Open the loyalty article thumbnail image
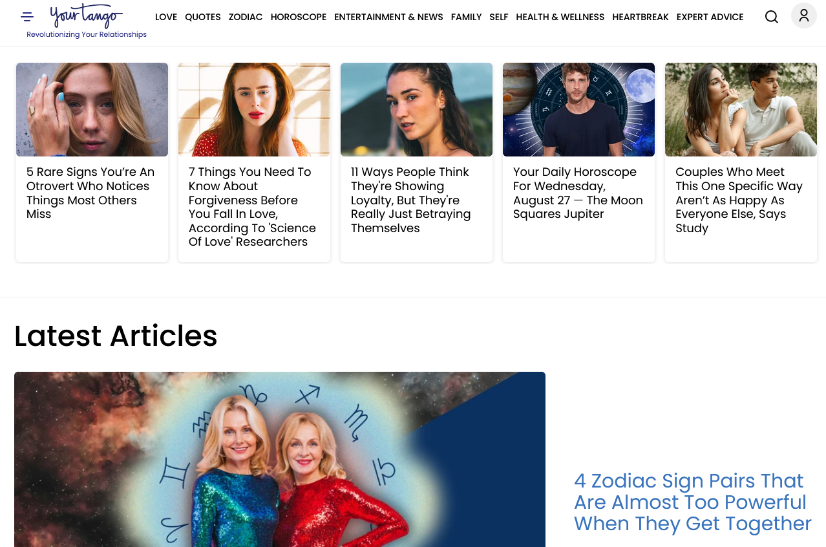 416,109
